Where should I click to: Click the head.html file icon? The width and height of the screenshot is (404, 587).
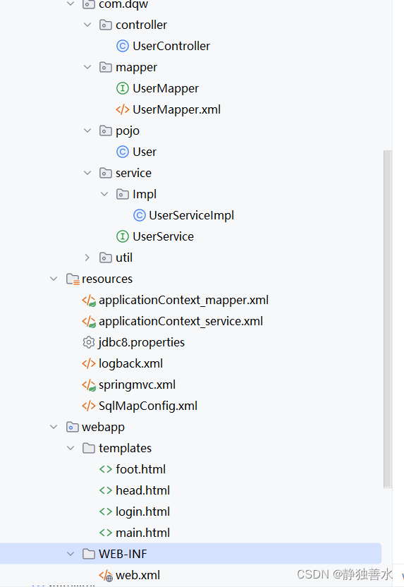[106, 490]
